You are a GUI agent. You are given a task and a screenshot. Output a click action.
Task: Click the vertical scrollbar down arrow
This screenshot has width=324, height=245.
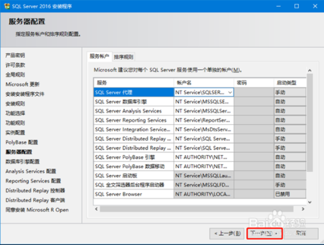pyautogui.click(x=310, y=202)
